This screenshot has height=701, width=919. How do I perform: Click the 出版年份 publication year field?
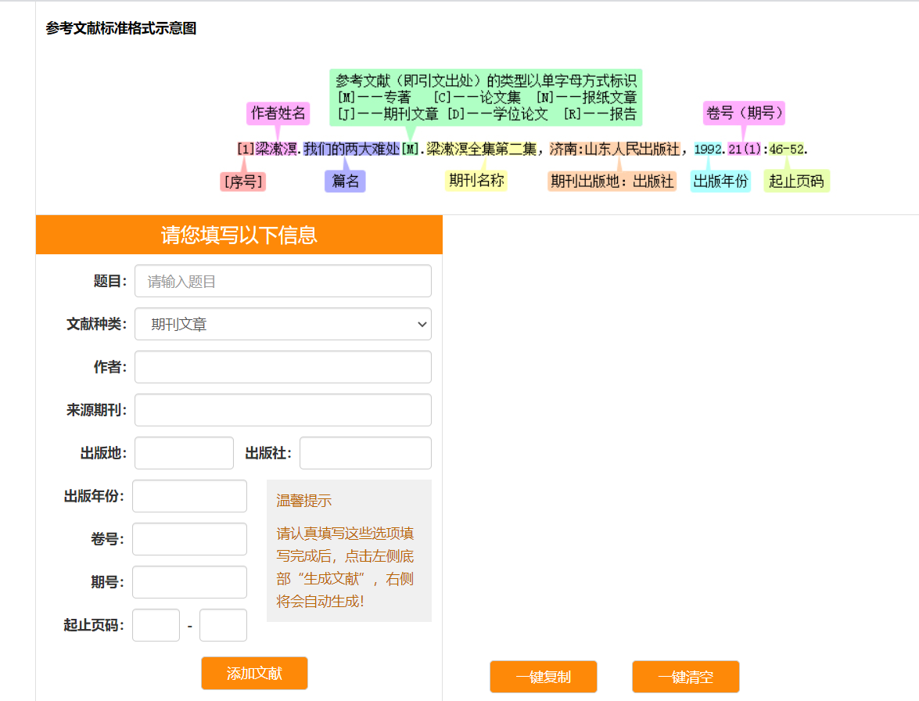[188, 495]
